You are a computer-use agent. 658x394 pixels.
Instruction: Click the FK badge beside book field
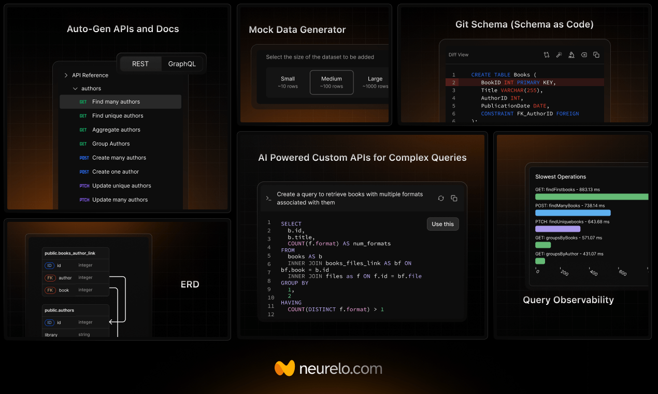(50, 290)
